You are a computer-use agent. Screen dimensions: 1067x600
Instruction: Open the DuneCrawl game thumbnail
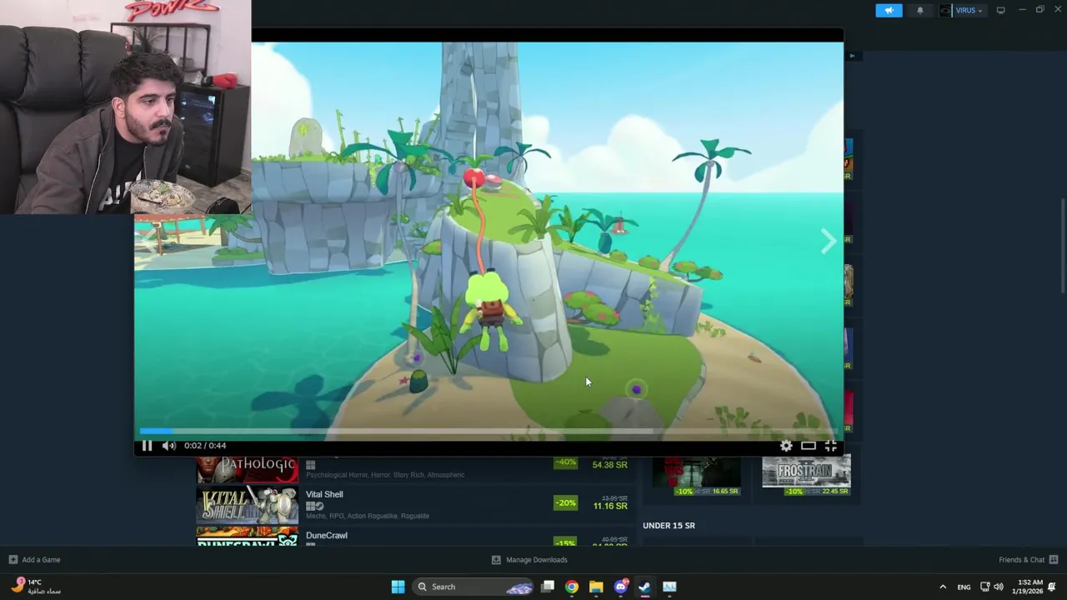coord(247,536)
